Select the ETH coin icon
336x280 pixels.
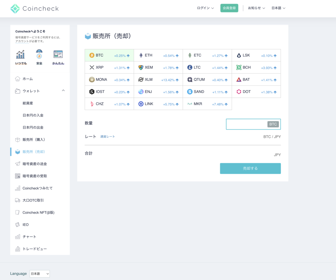click(x=141, y=55)
